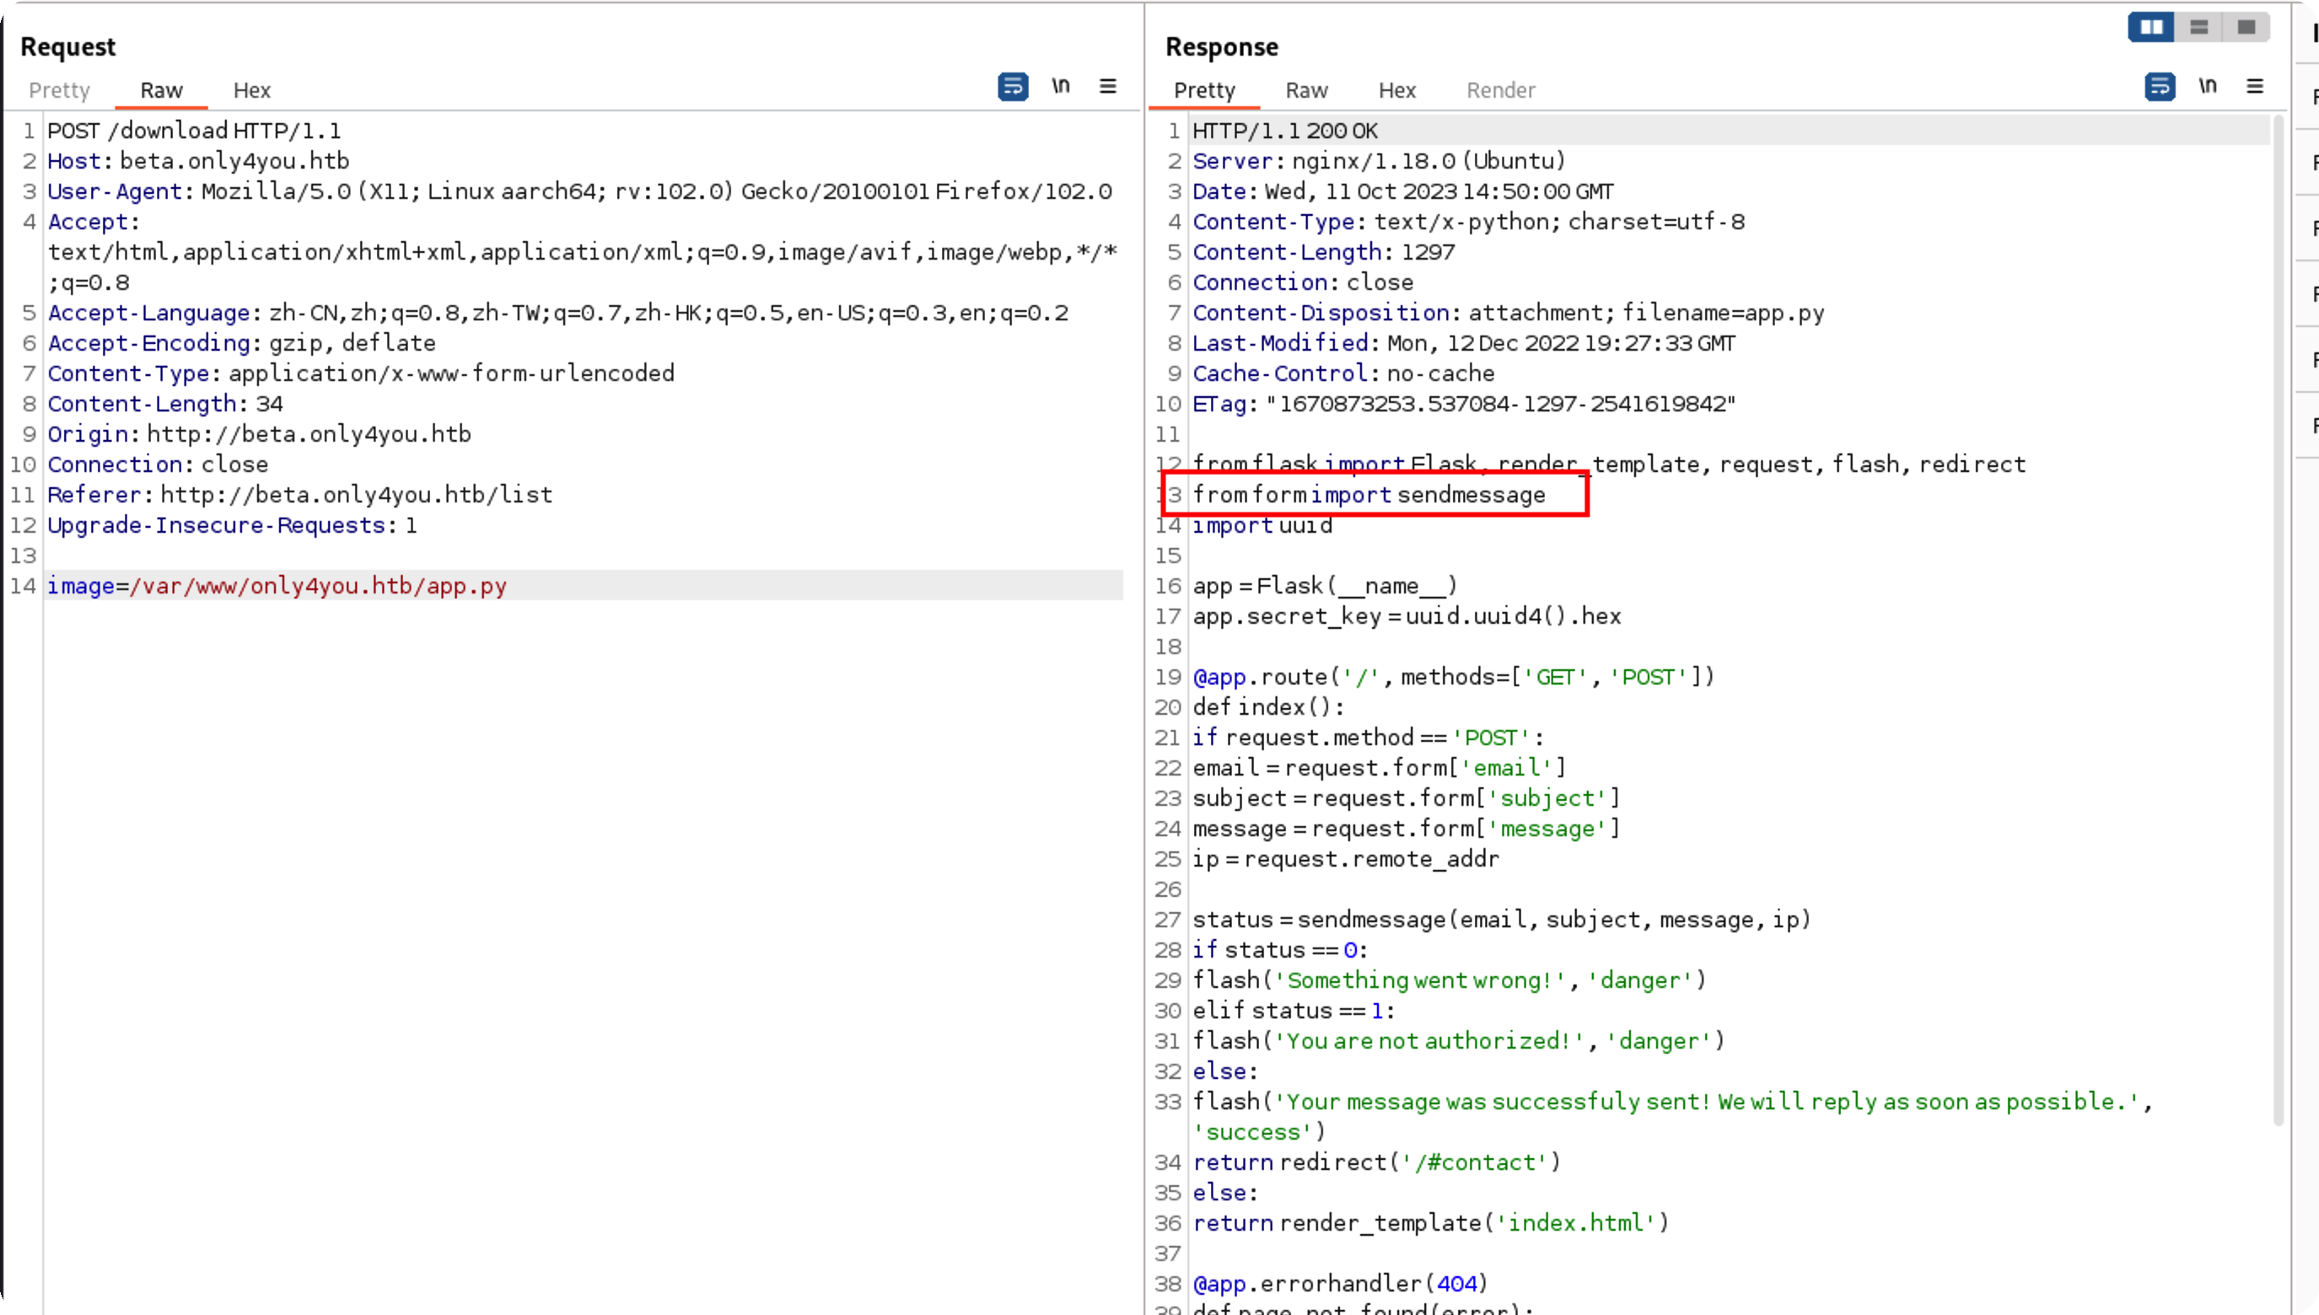Screen dimensions: 2319x1315
Task: Click the image parameter value in request body
Action: coord(318,586)
